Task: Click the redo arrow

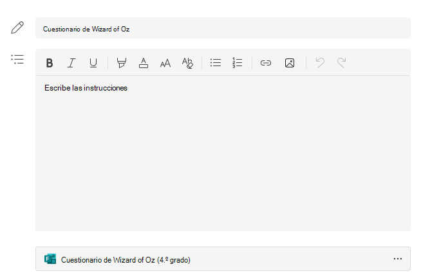Action: [x=342, y=63]
